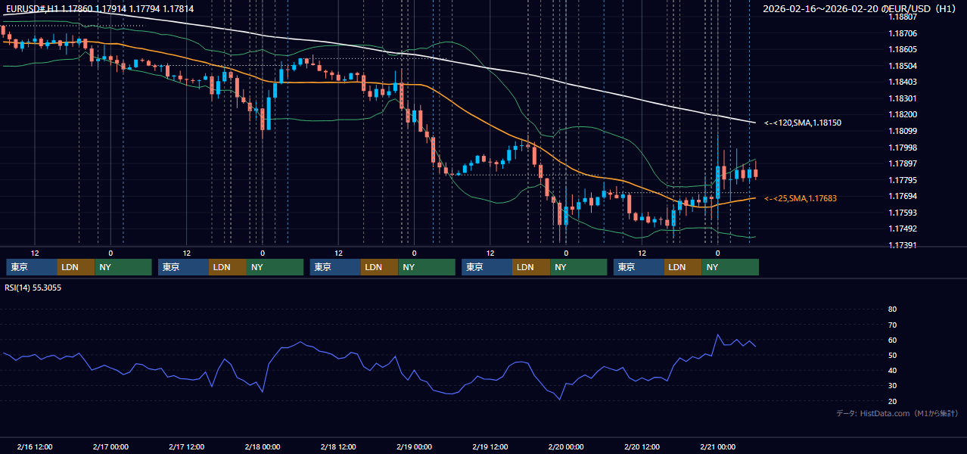Select the RSI level 60 label
Screen dimensions: 967x454
[x=892, y=340]
